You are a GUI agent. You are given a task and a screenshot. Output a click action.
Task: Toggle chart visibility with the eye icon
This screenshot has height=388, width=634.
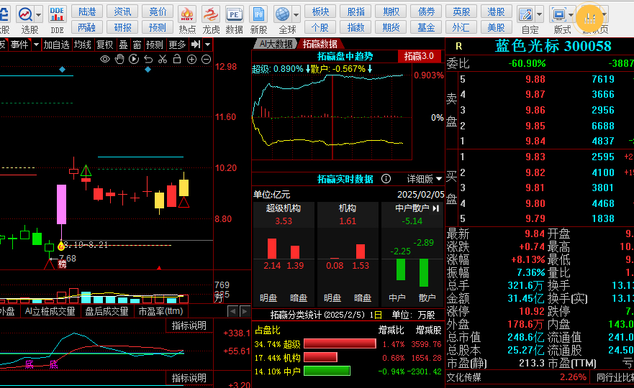(105, 59)
